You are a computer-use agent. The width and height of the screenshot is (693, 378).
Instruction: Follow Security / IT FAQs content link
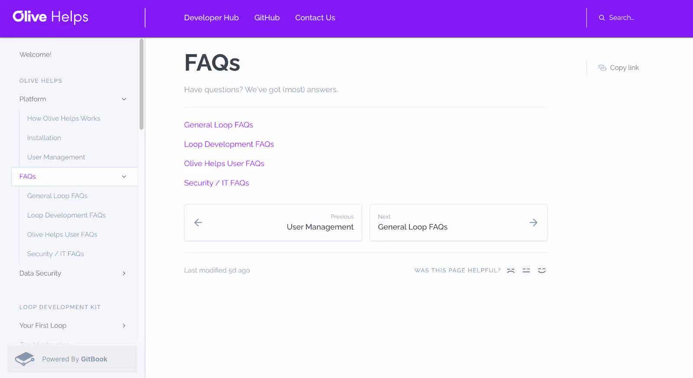coord(217,183)
